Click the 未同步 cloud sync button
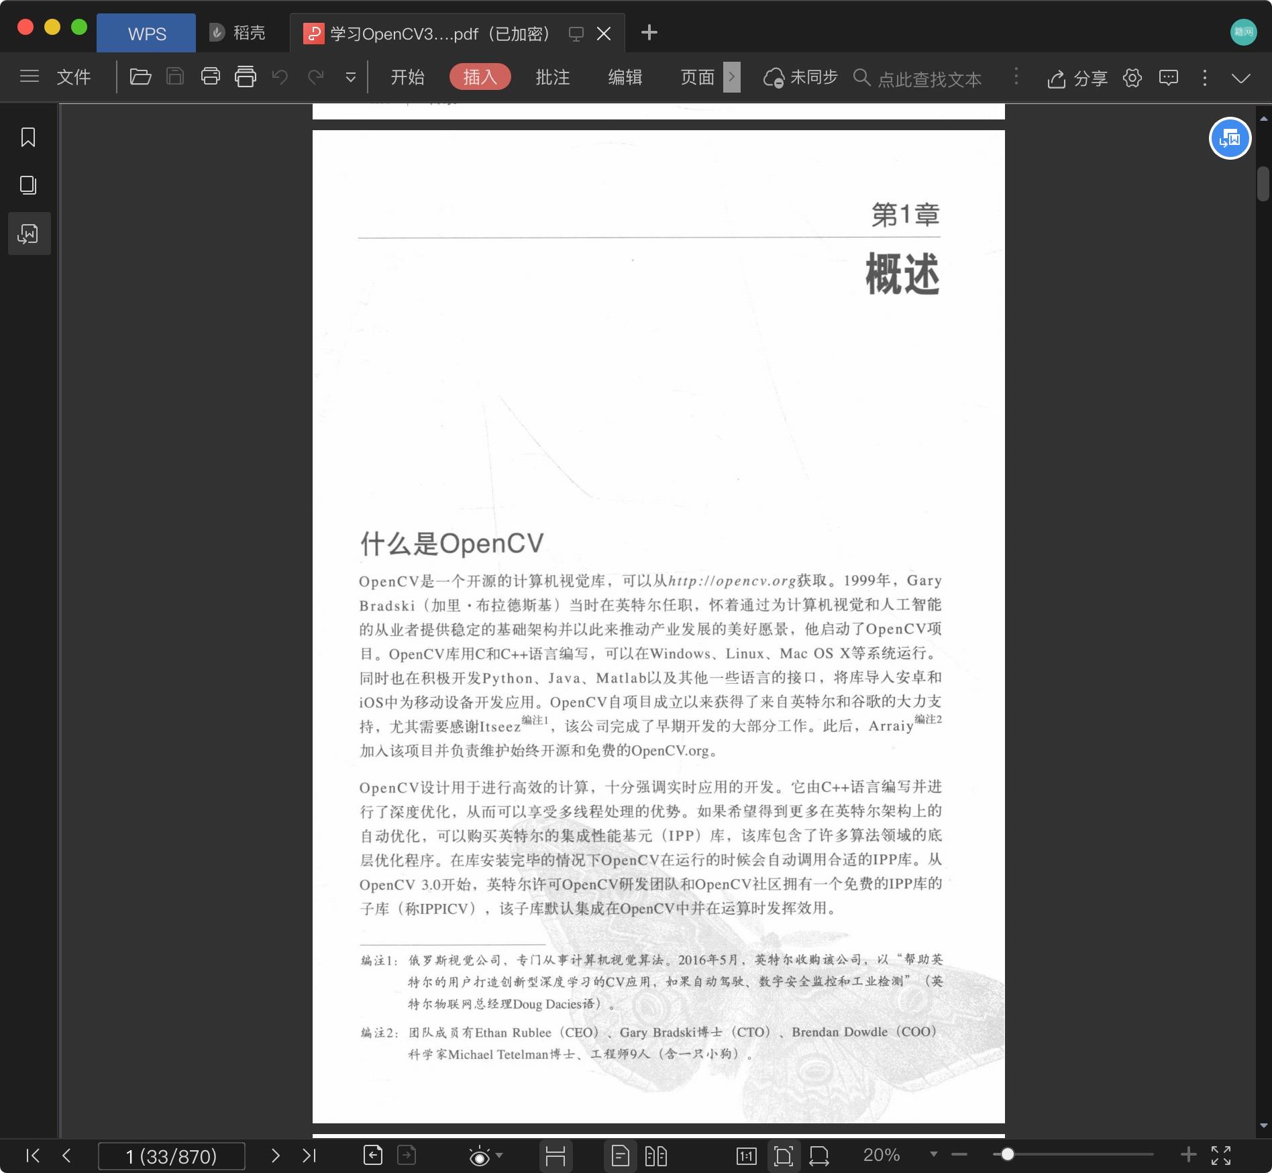Image resolution: width=1272 pixels, height=1173 pixels. tap(800, 78)
